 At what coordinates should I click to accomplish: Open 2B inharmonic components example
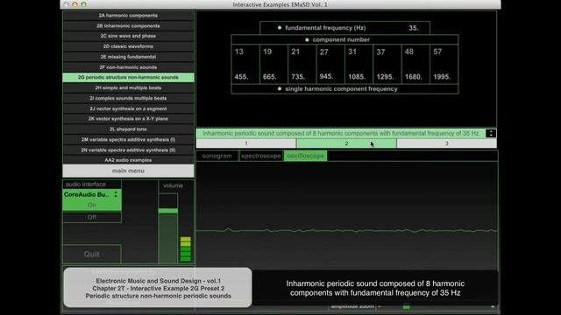[129, 26]
